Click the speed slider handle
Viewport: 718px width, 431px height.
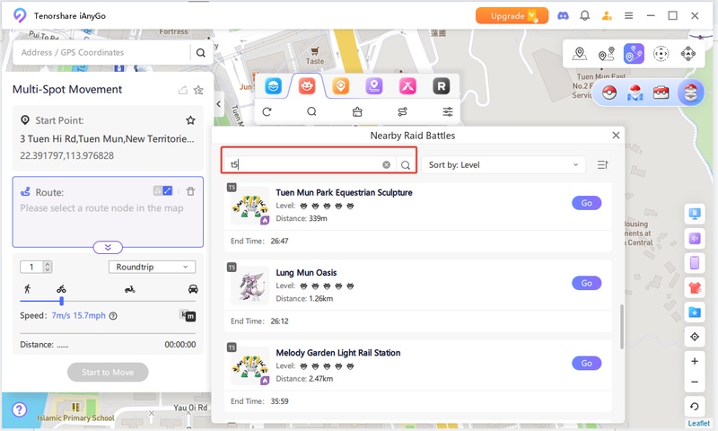[61, 301]
